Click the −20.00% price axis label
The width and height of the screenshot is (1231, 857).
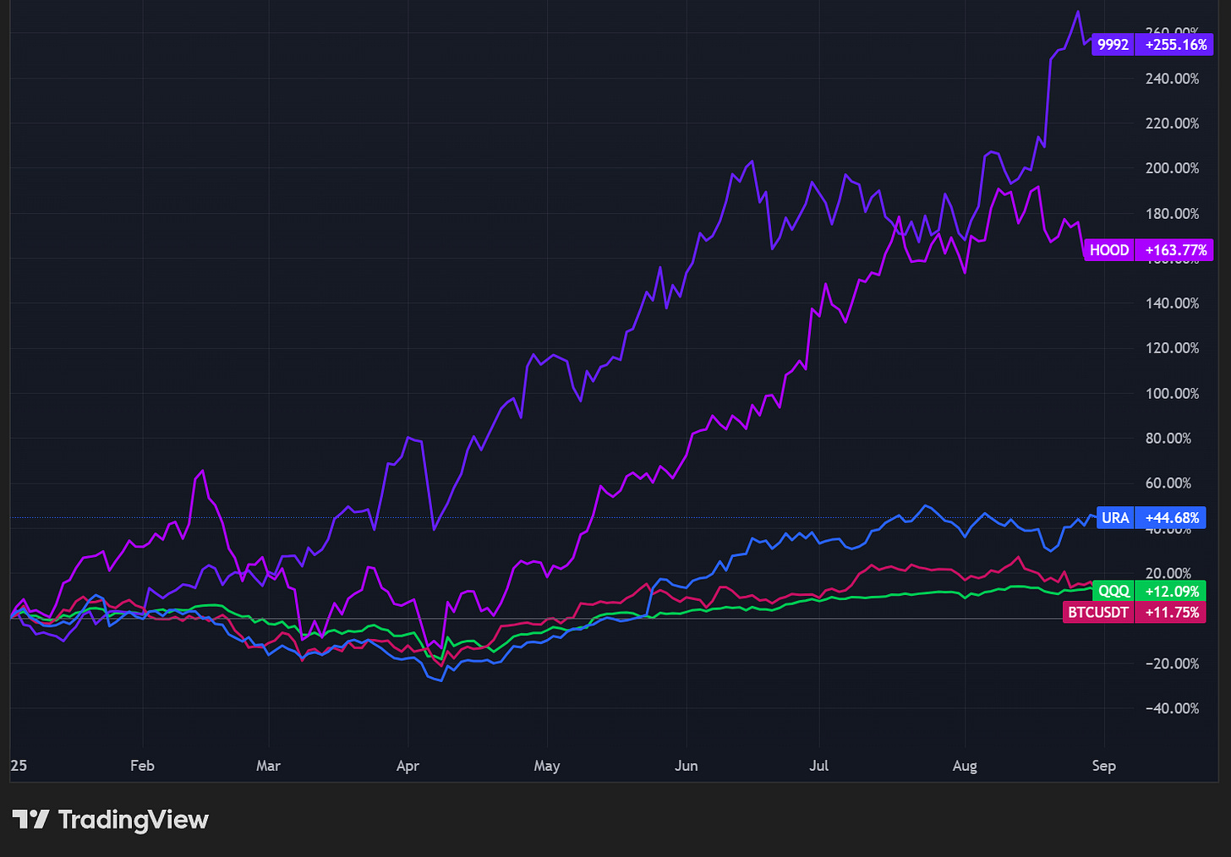point(1172,663)
